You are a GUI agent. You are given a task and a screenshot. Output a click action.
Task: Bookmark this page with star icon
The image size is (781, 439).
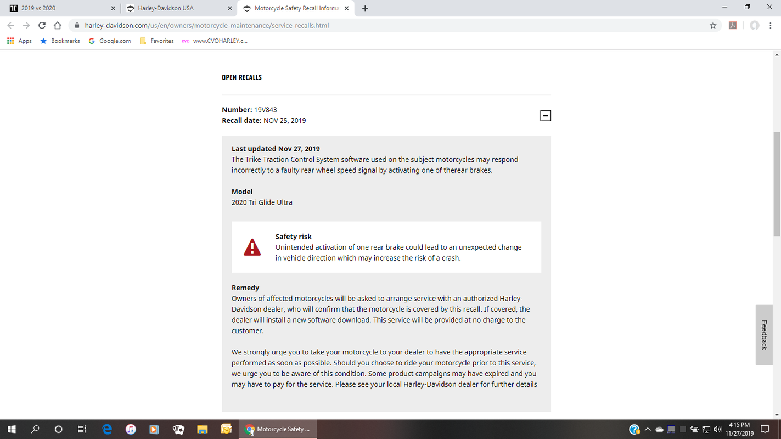pos(713,25)
